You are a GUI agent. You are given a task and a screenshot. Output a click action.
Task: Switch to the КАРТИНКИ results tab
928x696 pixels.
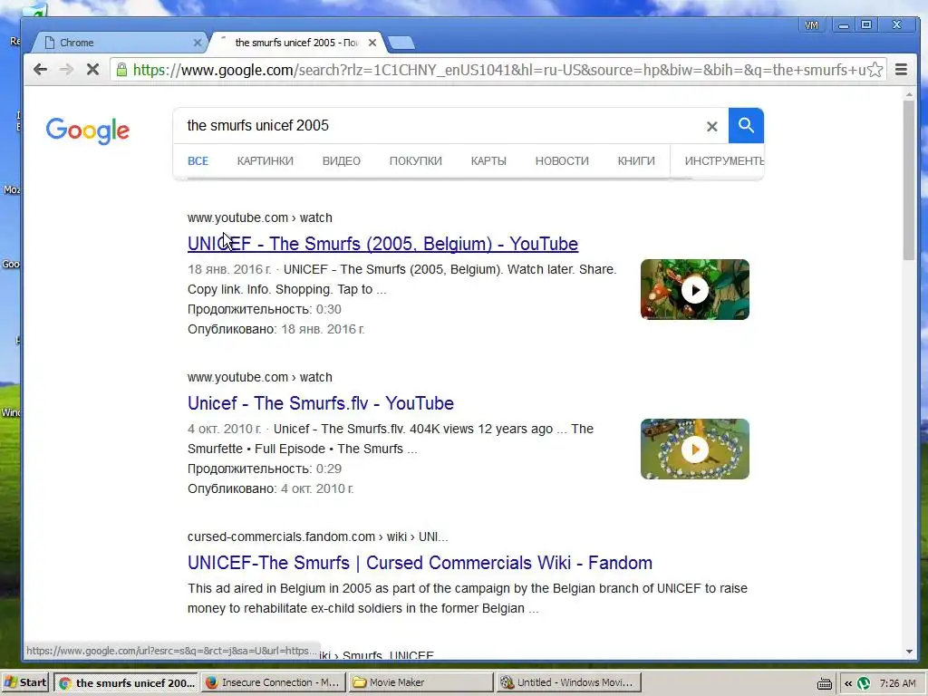pos(266,161)
